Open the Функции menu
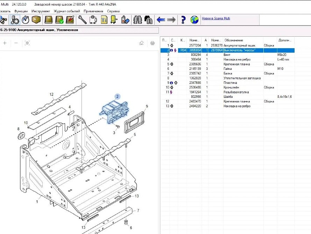 tap(21, 11)
